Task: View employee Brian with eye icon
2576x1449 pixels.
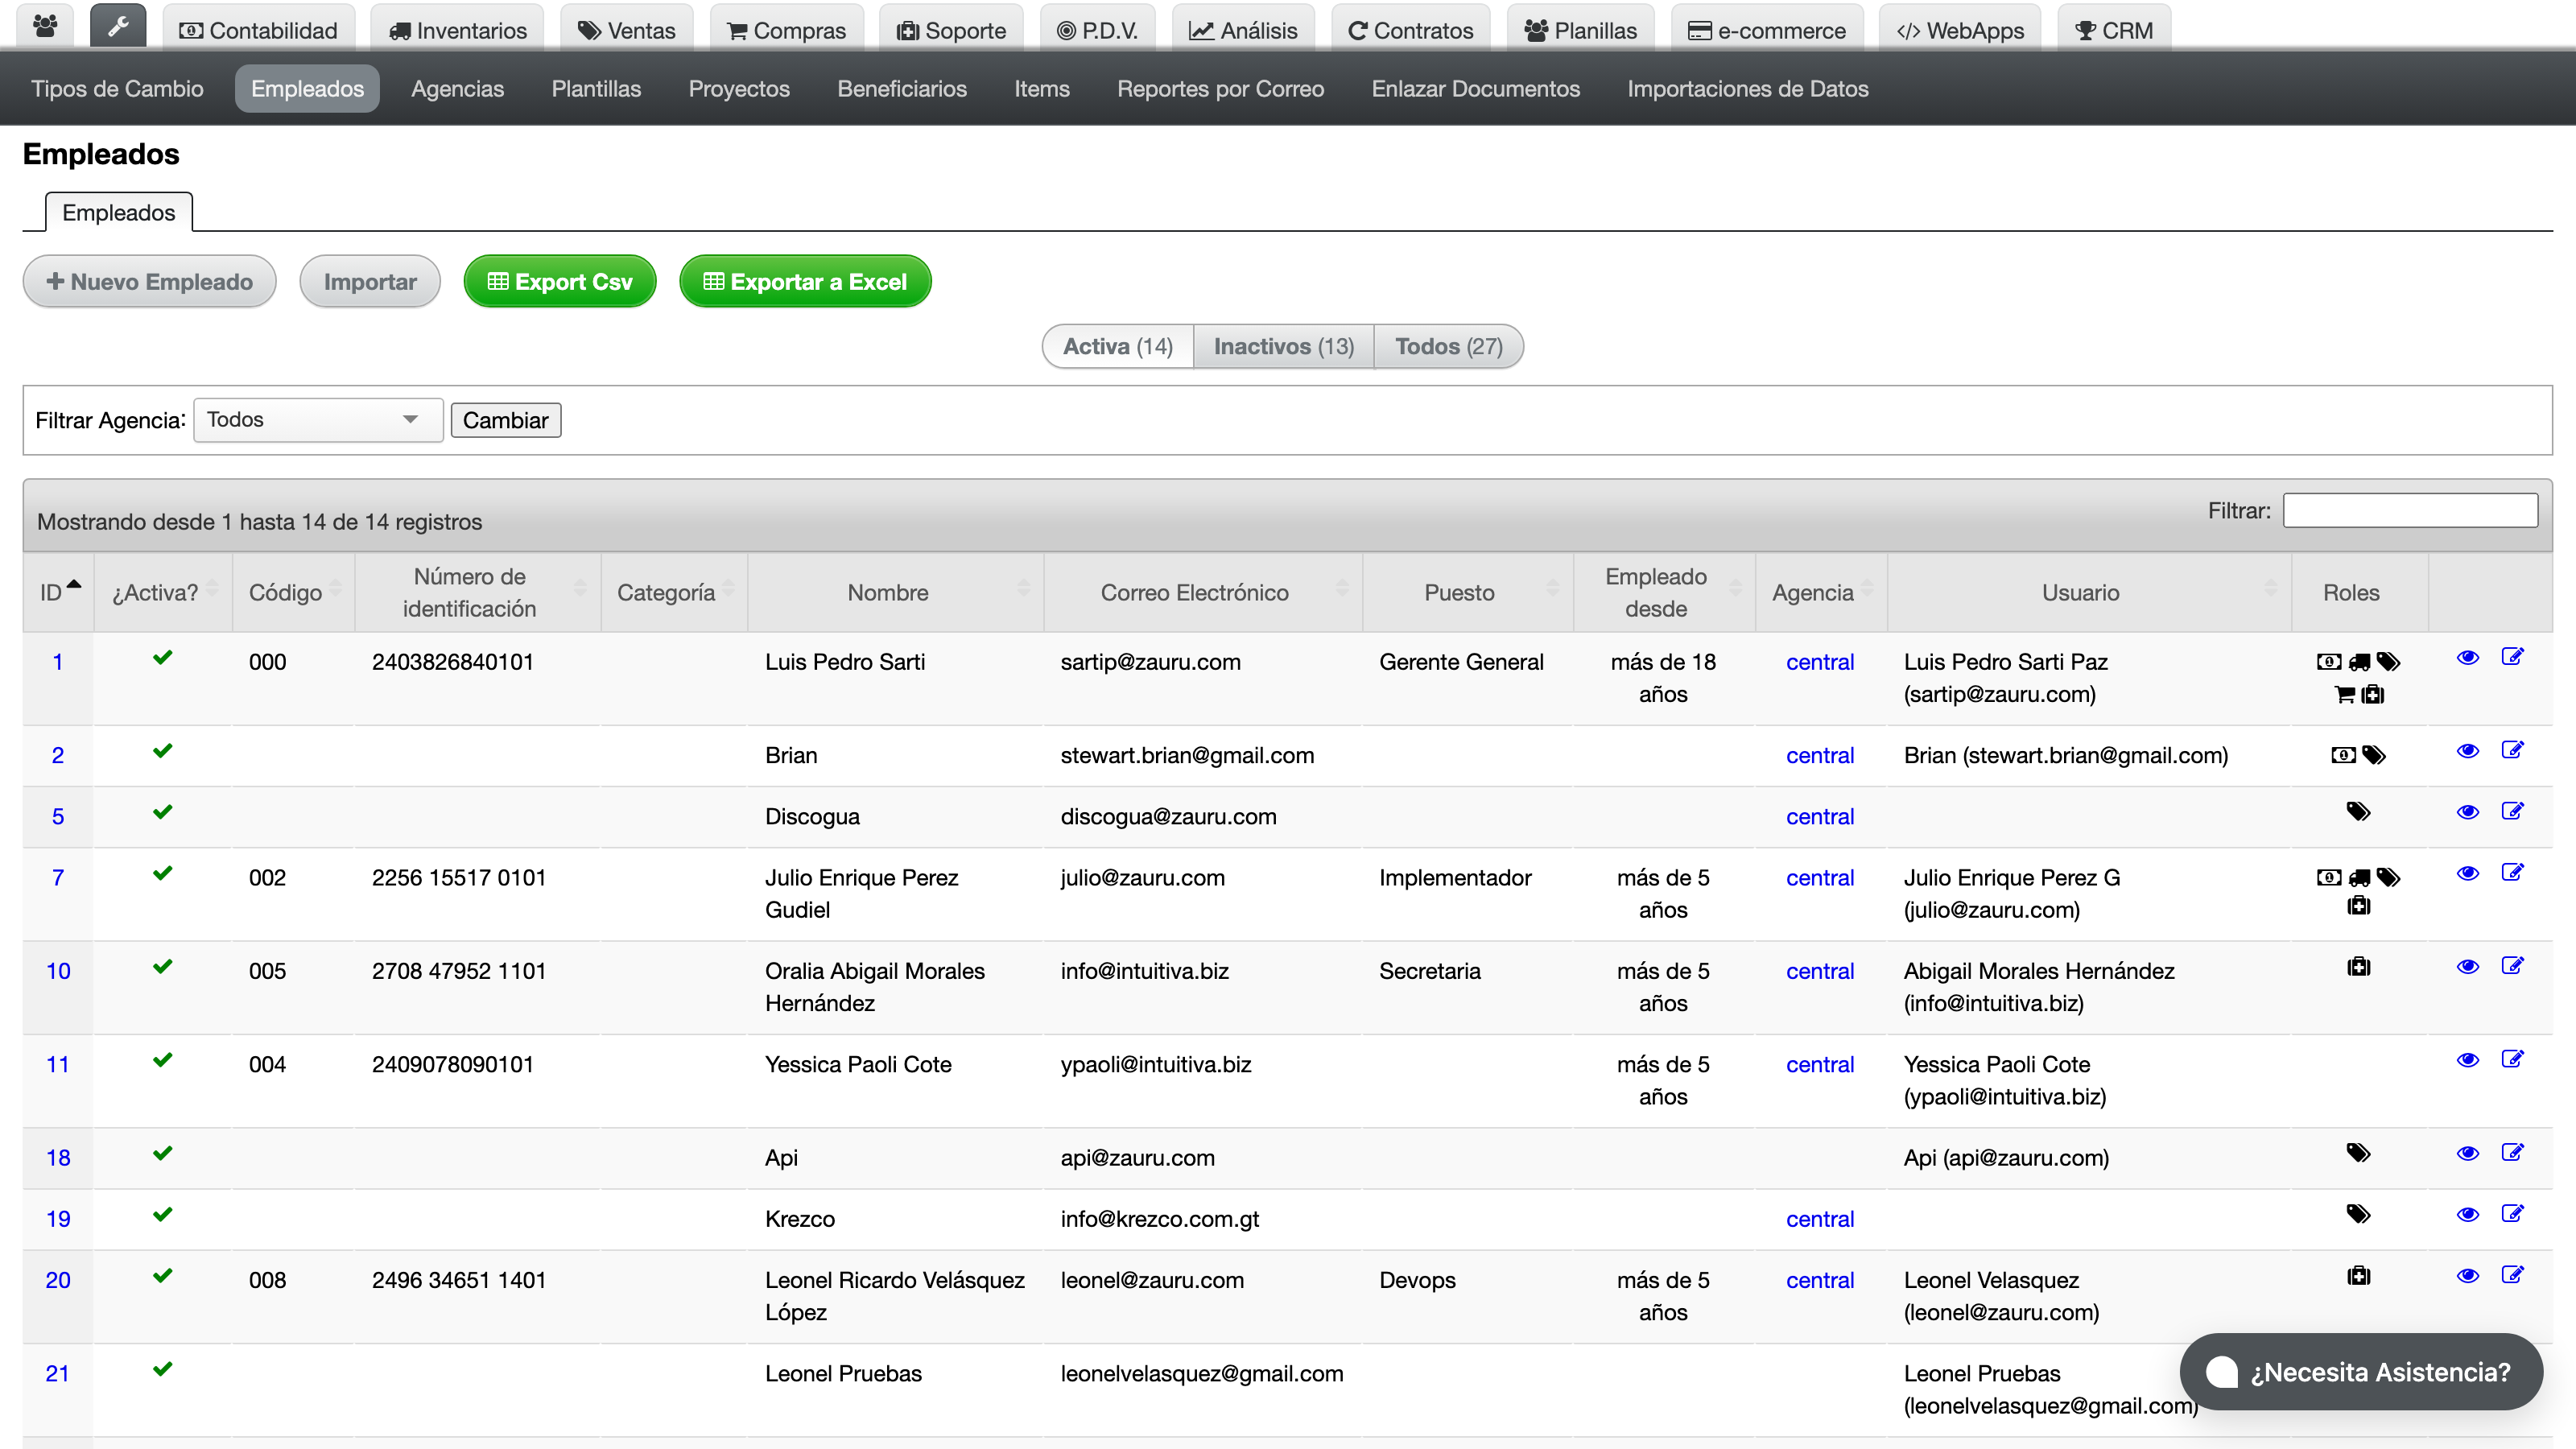Action: pyautogui.click(x=2467, y=751)
